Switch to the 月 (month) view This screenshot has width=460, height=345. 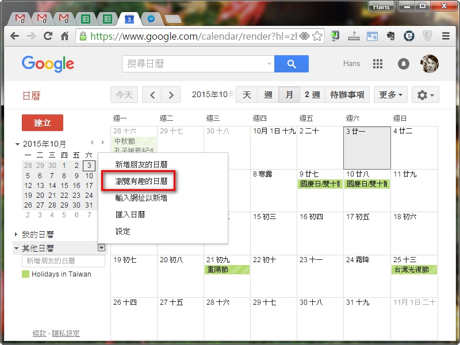point(289,95)
